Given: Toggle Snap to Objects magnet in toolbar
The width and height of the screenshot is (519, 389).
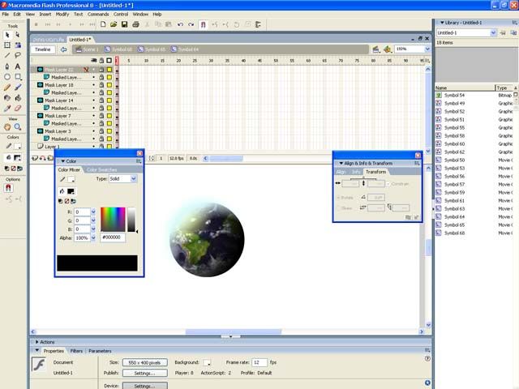Looking at the screenshot, I should [204, 24].
